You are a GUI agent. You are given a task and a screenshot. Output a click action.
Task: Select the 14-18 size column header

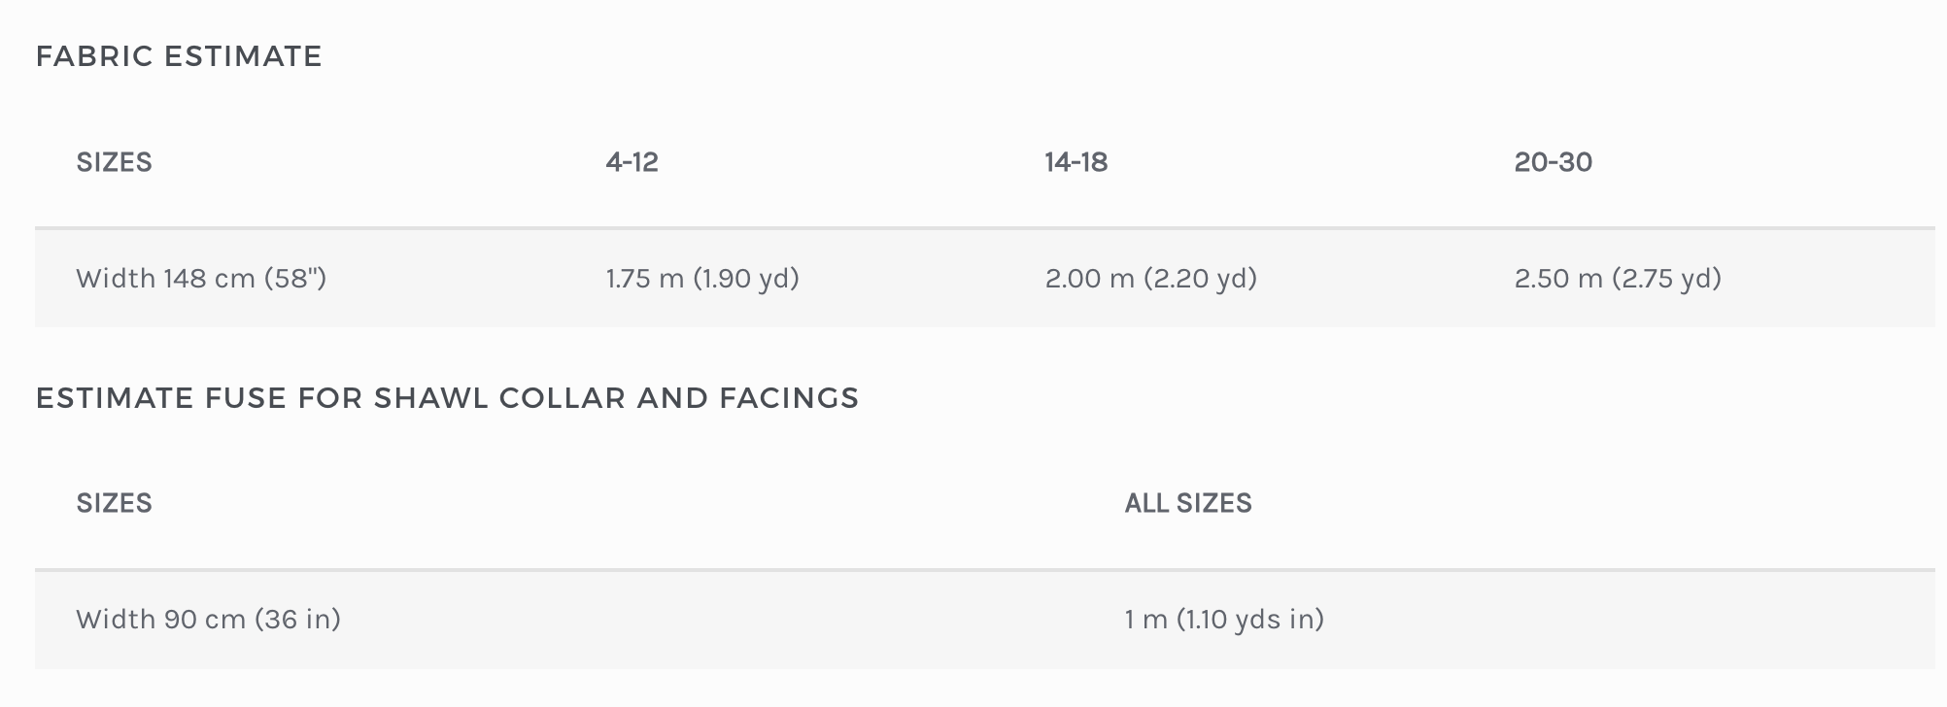[x=1076, y=162]
